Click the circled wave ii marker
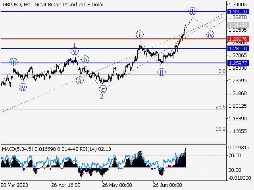 [162, 72]
